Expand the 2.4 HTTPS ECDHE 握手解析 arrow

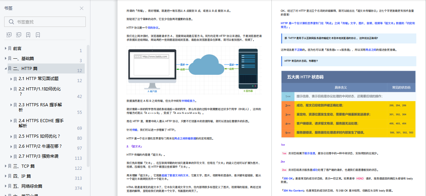pyautogui.click(x=11, y=121)
